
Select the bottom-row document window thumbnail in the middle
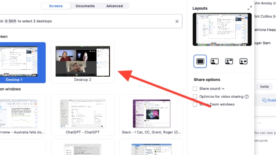coord(83,147)
